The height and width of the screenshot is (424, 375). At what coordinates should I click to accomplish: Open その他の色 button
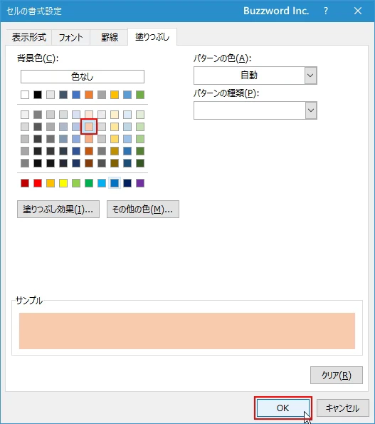click(143, 209)
